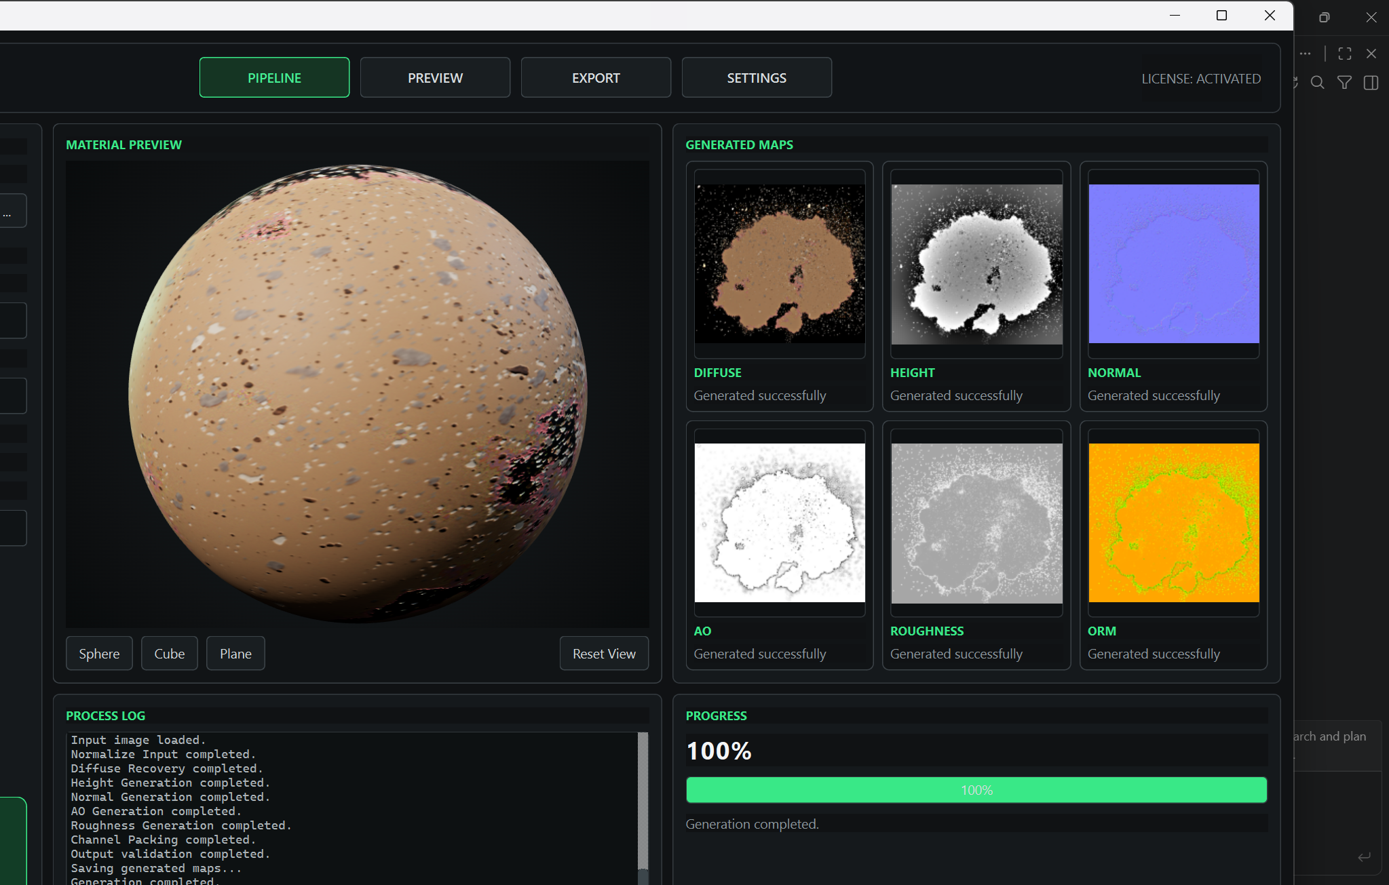Maximize the front application window
The width and height of the screenshot is (1389, 885).
click(x=1221, y=15)
